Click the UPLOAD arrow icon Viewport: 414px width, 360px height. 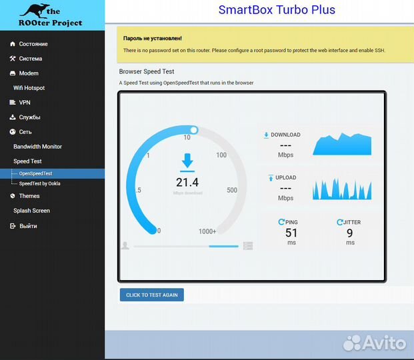271,178
